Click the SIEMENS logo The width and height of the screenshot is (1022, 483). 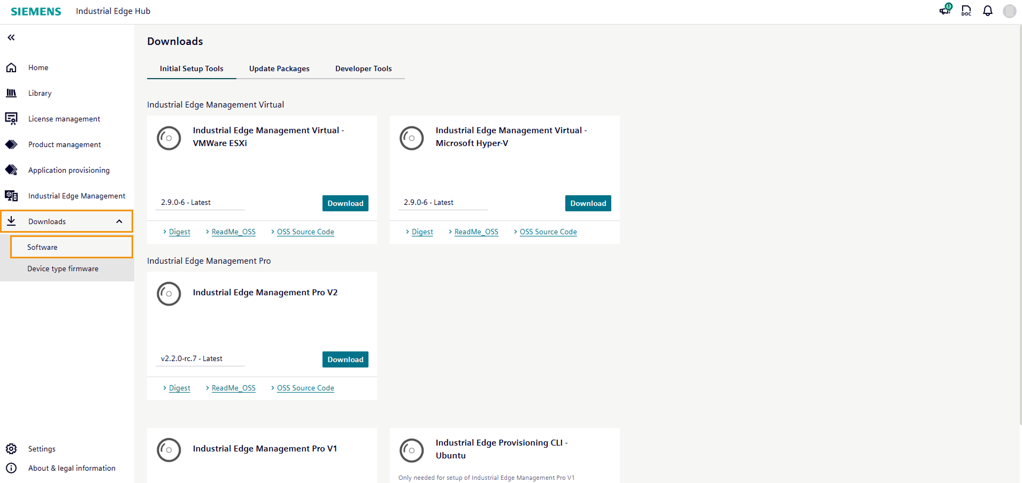pyautogui.click(x=36, y=11)
